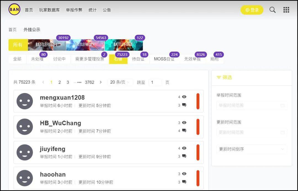Click red status bar on mengxuan1208 card

pos(198,101)
